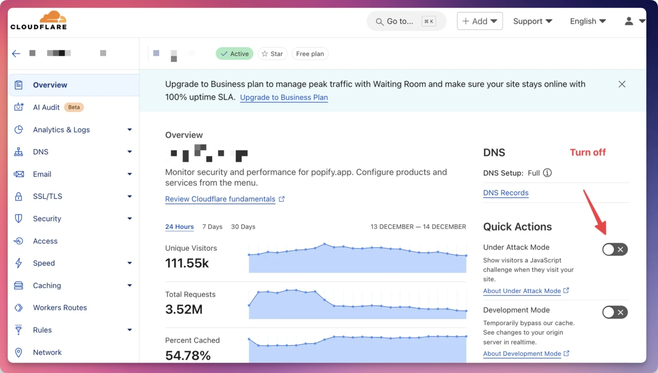Click the Star button
658x373 pixels.
coord(272,54)
